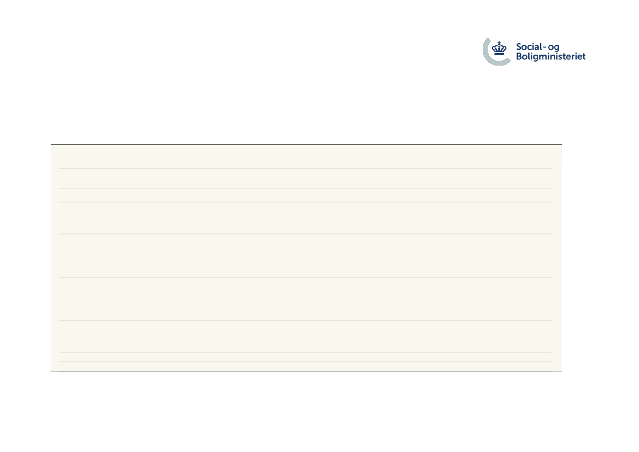This screenshot has width=639, height=452.
Task: Click the 'Boligministeriet' logo text
Action: [550, 56]
